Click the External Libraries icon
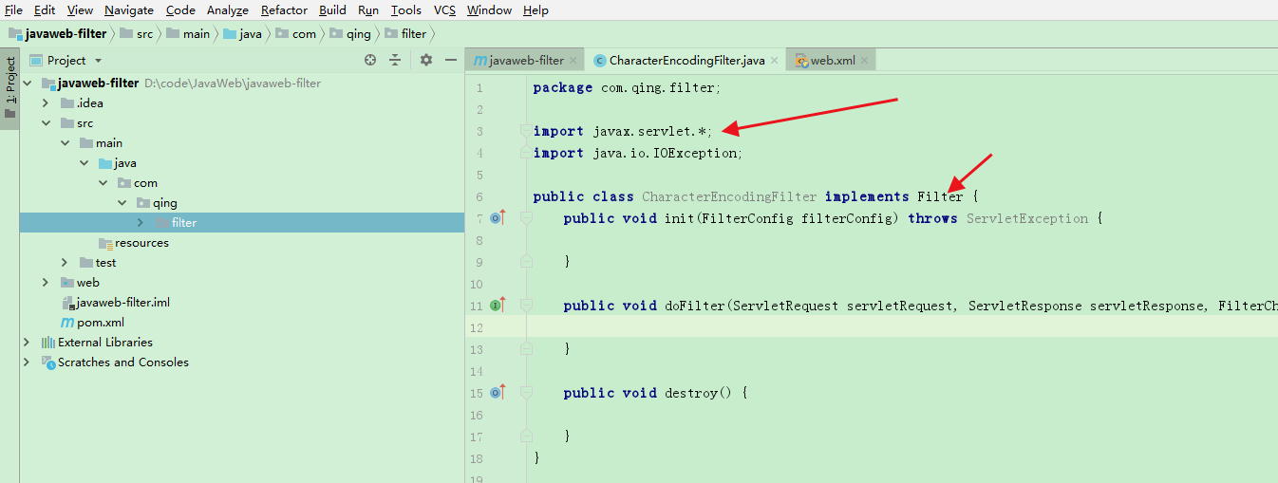The image size is (1278, 483). (48, 343)
